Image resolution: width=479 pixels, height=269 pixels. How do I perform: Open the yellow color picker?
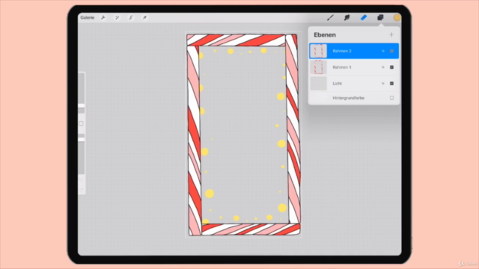397,18
